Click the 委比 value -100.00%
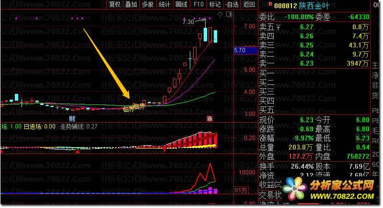The width and height of the screenshot is (383, 208). pyautogui.click(x=299, y=17)
